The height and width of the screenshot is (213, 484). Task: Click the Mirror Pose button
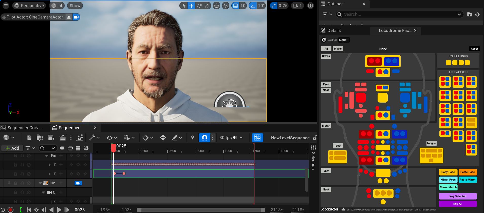tap(448, 180)
